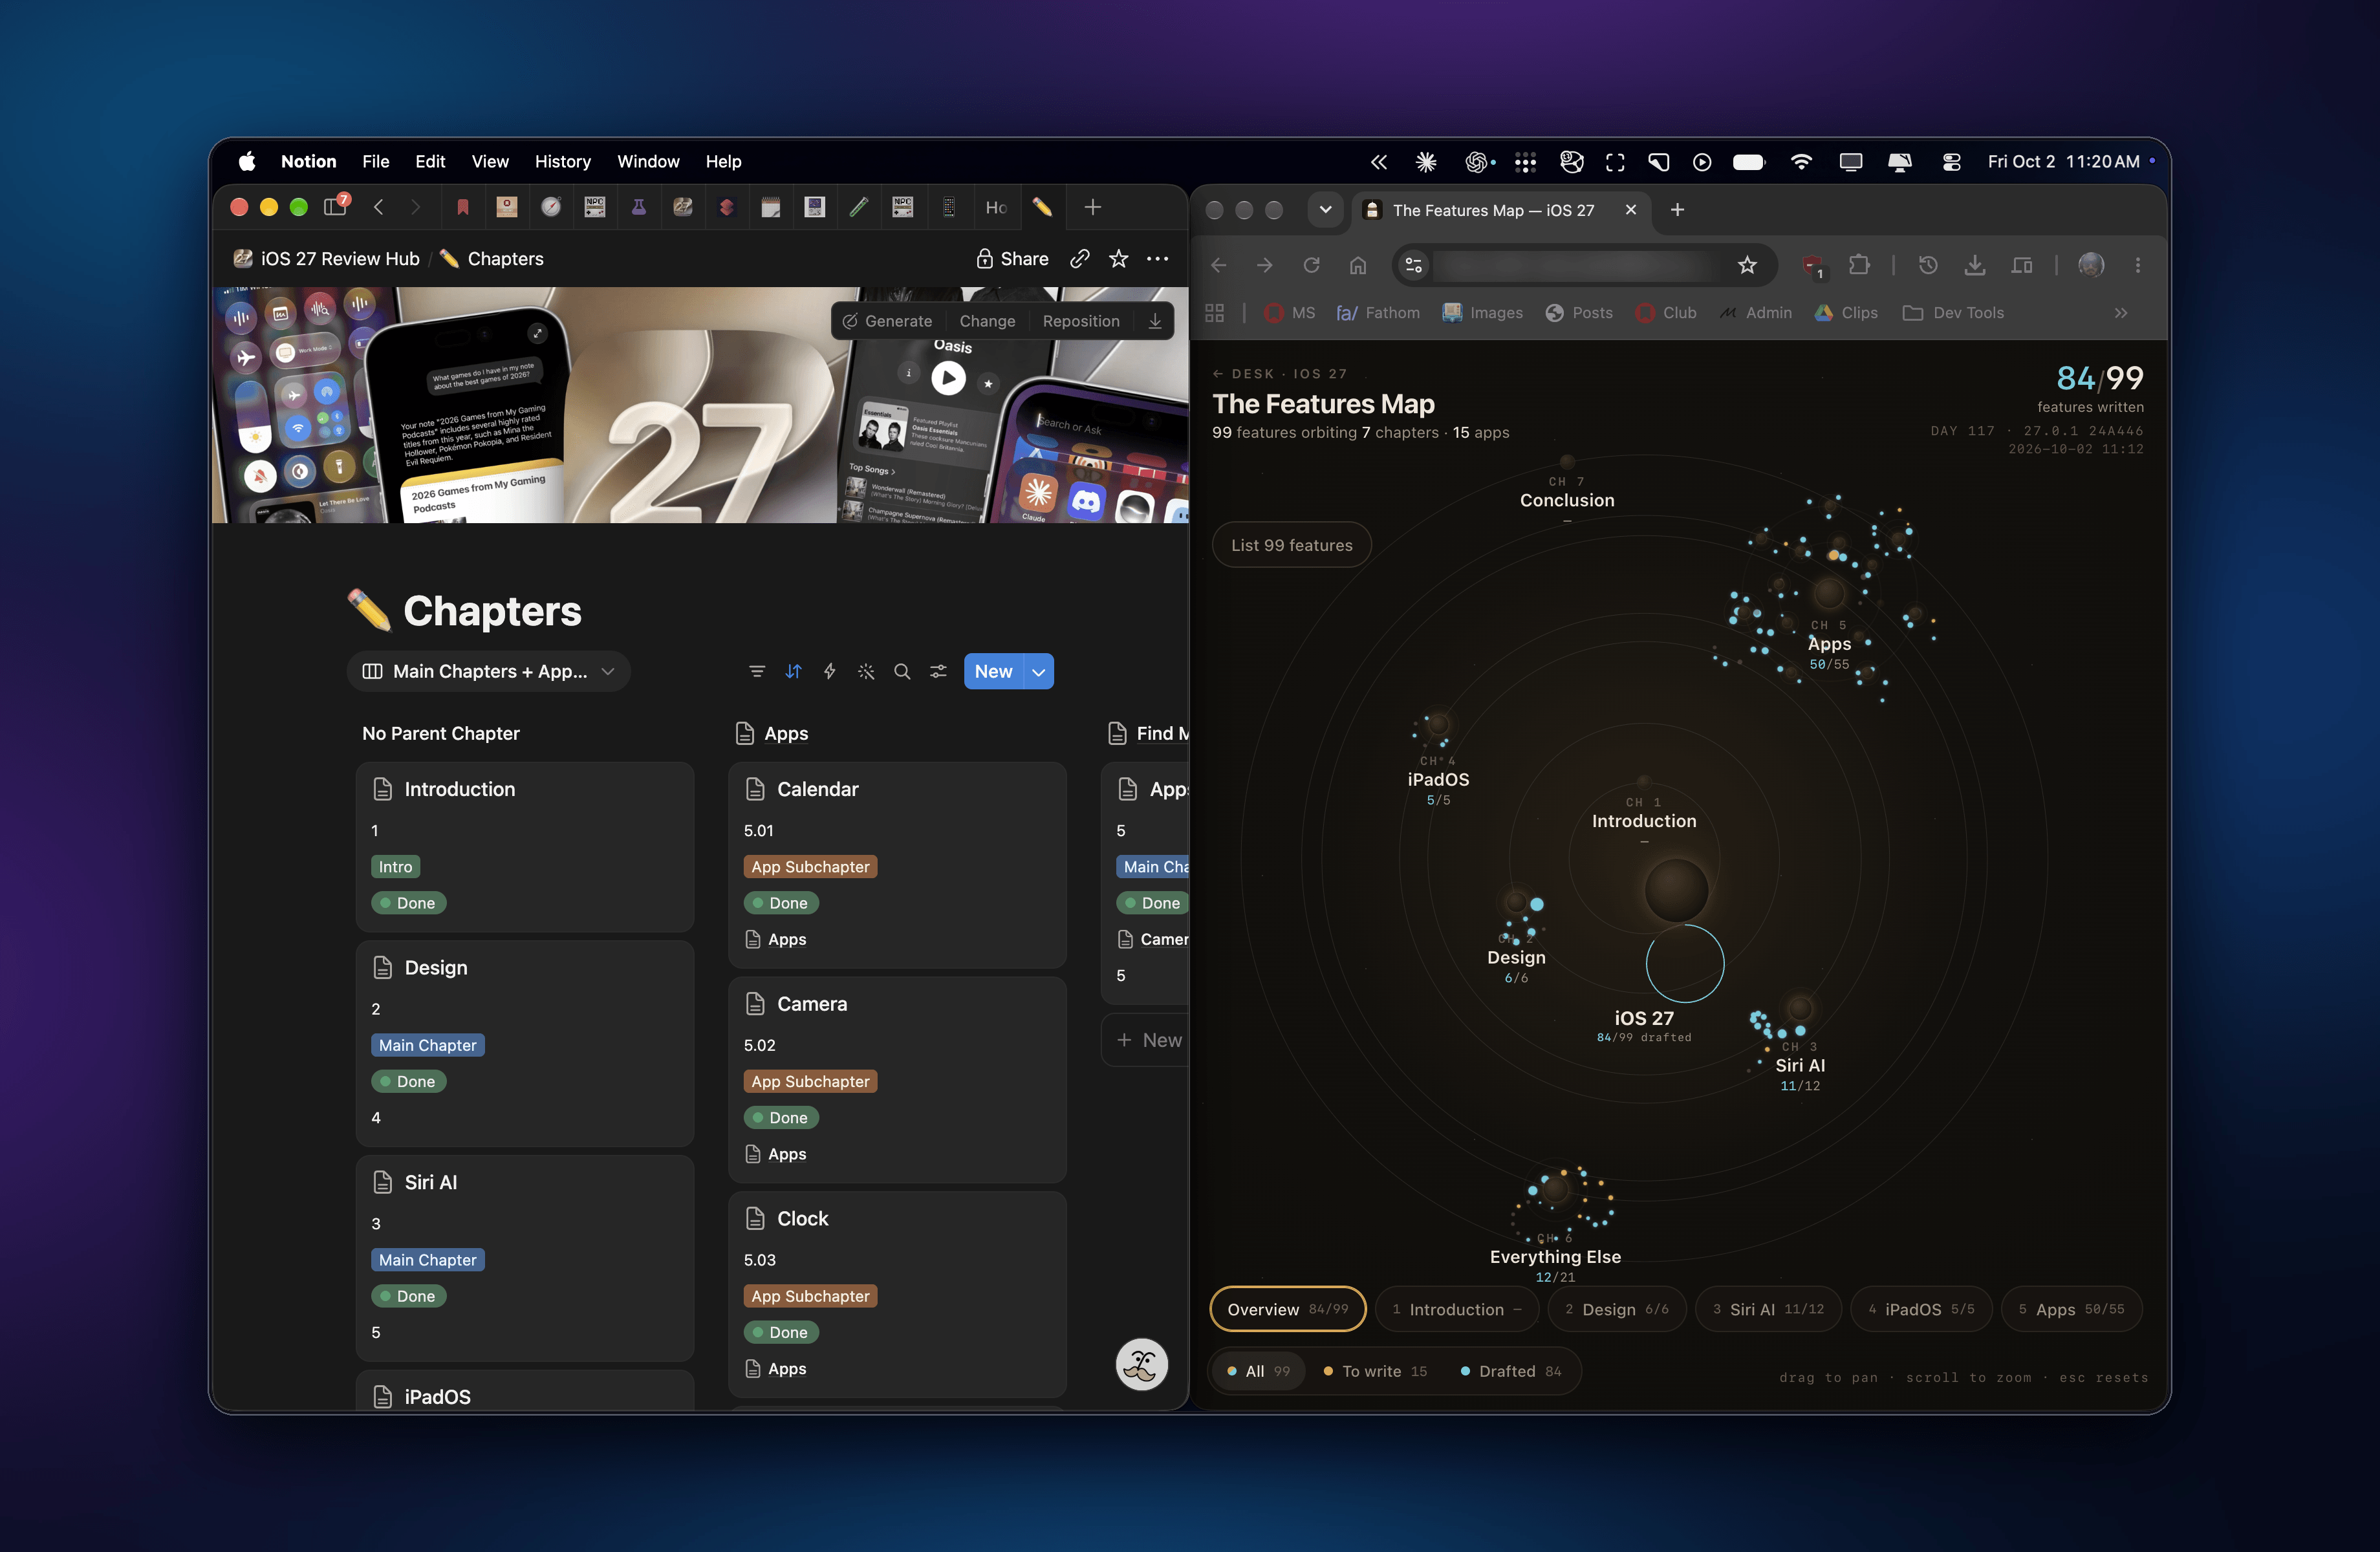Open the Notion page three-dot menu
This screenshot has width=2380, height=1552.
[1157, 259]
